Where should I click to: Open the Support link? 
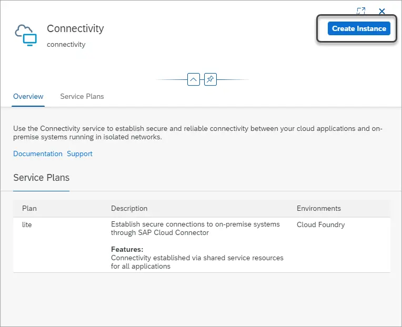coord(79,154)
